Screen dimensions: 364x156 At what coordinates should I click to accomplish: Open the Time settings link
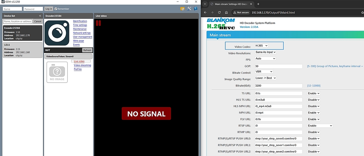(80, 25)
